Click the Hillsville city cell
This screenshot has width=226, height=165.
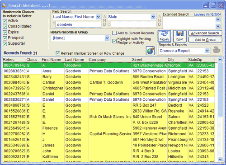point(178,157)
